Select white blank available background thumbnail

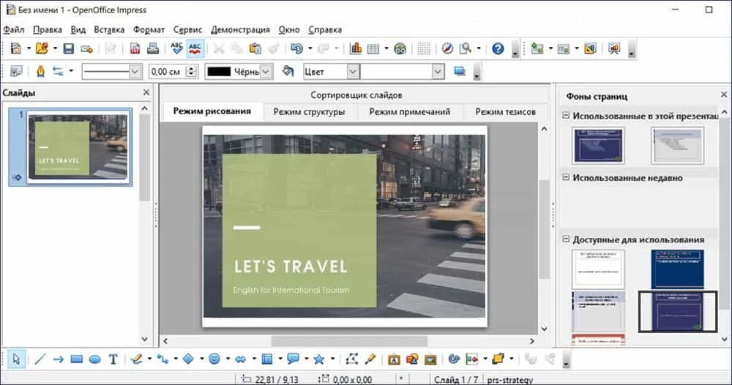pyautogui.click(x=599, y=269)
